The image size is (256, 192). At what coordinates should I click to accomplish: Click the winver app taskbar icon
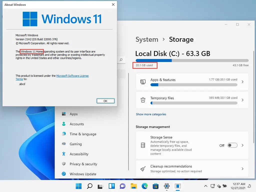pyautogui.click(x=178, y=186)
